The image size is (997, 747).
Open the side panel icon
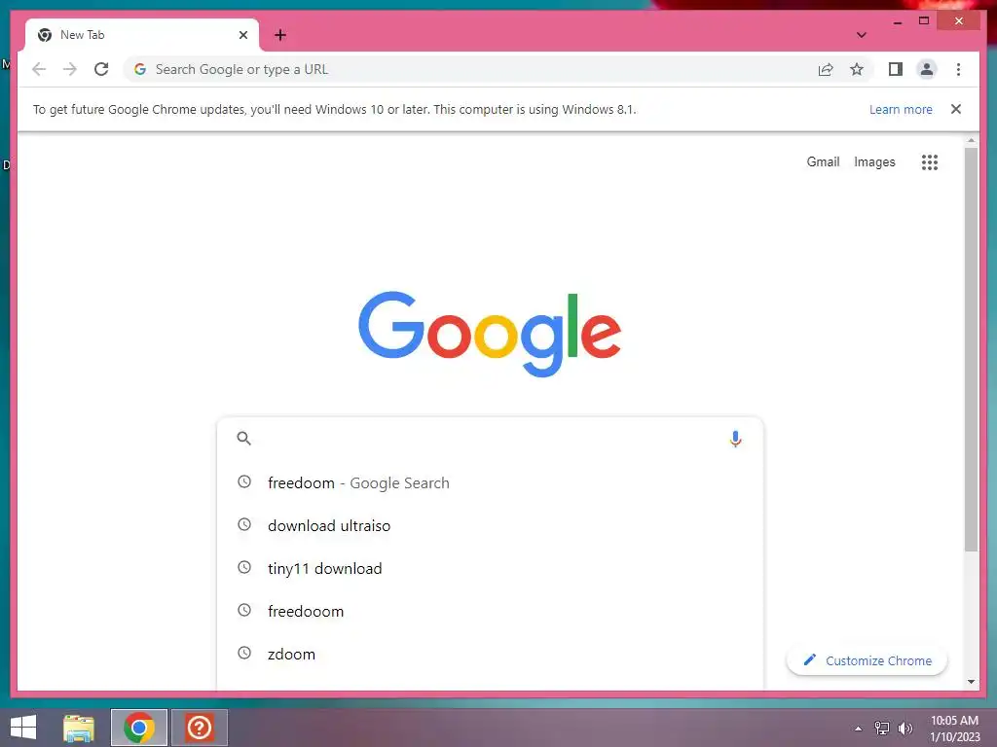click(896, 69)
